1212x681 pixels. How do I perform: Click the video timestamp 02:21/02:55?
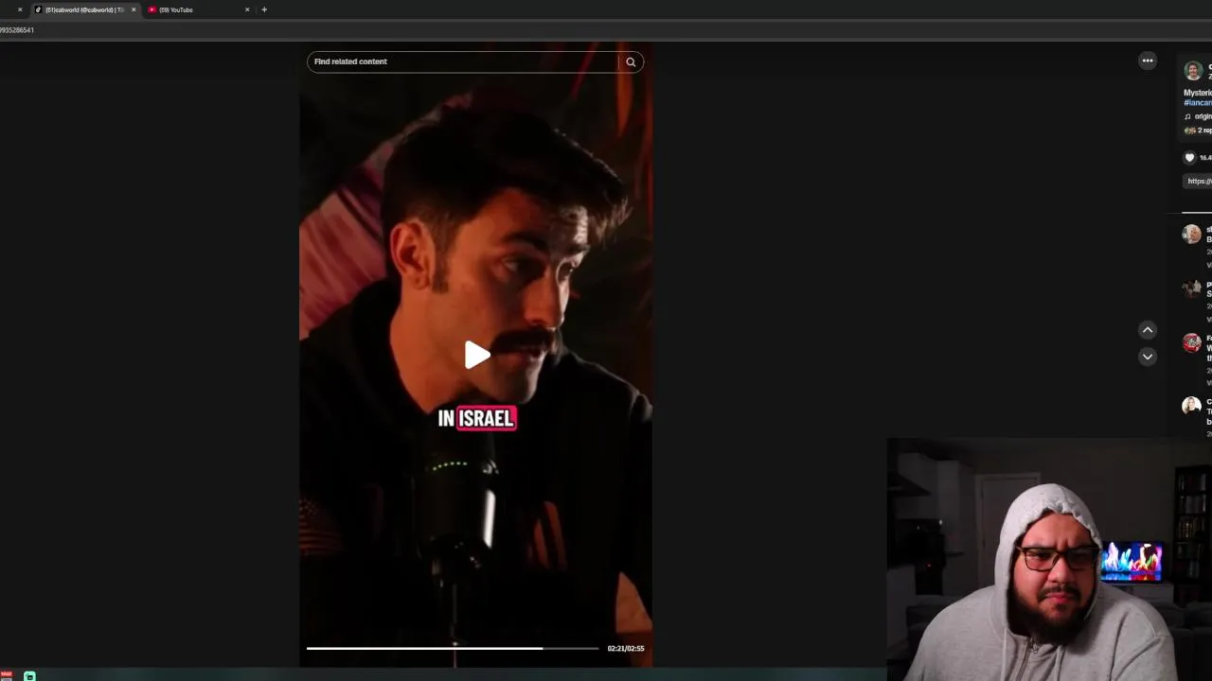click(626, 649)
